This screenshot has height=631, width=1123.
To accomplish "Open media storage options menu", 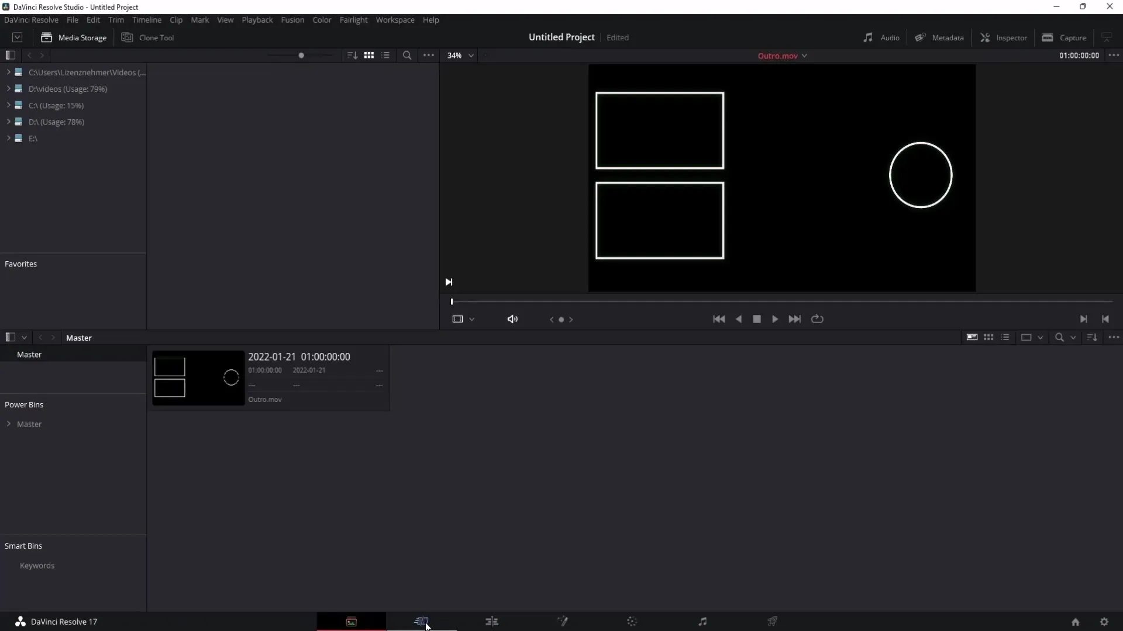I will 429,56.
